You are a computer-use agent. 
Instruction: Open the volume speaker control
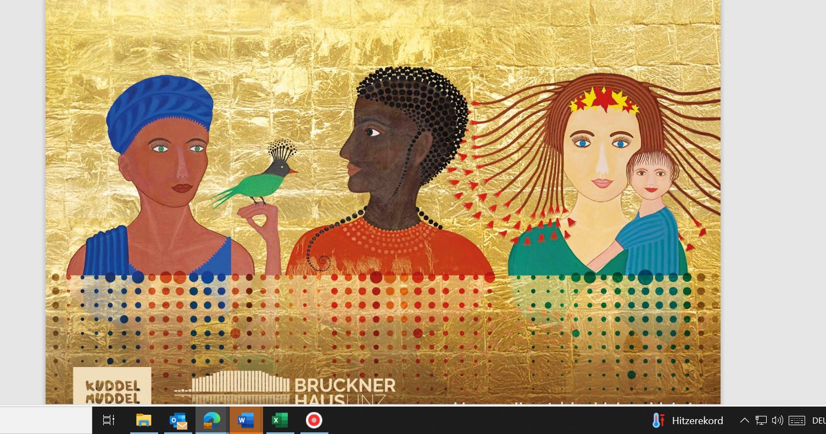[777, 420]
